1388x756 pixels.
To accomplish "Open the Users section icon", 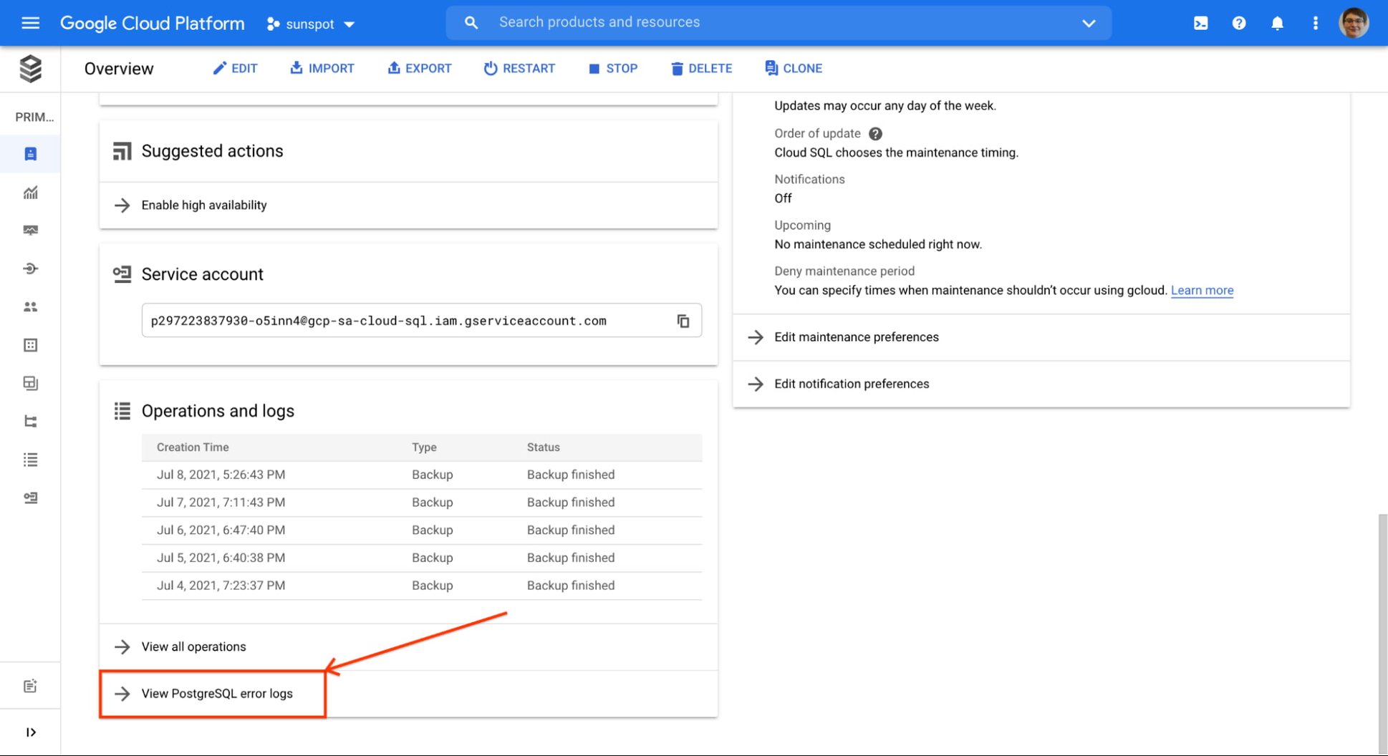I will click(x=30, y=306).
